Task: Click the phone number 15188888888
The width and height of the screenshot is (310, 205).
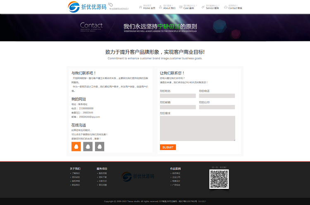Action: pyautogui.click(x=86, y=108)
